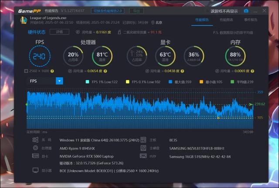Click the FPS metric selector field
279x188 pixels.
(45, 81)
